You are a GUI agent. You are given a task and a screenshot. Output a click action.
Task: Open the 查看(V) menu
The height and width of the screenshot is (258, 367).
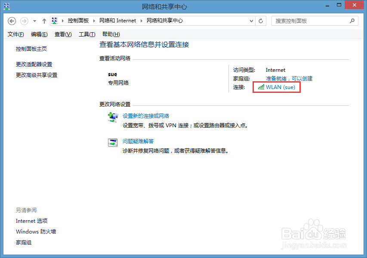coord(63,34)
